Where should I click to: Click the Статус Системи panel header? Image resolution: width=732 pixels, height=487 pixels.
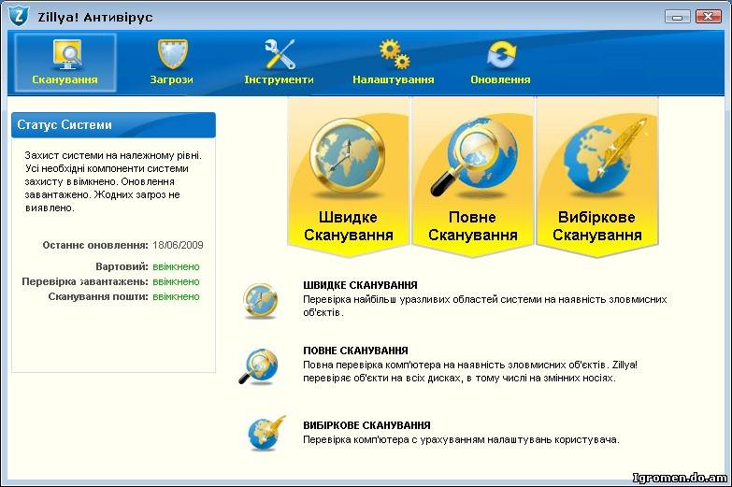(113, 124)
